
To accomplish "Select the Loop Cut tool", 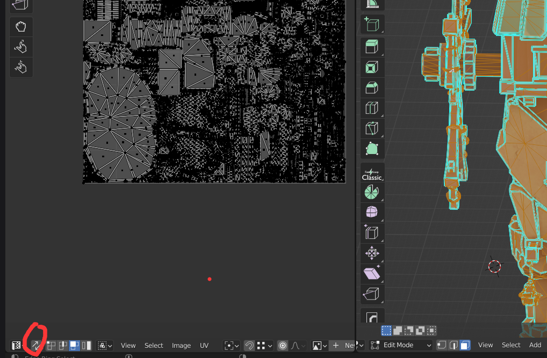I will pyautogui.click(x=372, y=108).
